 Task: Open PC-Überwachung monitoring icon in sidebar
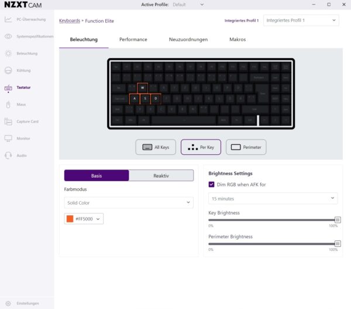tap(8, 19)
